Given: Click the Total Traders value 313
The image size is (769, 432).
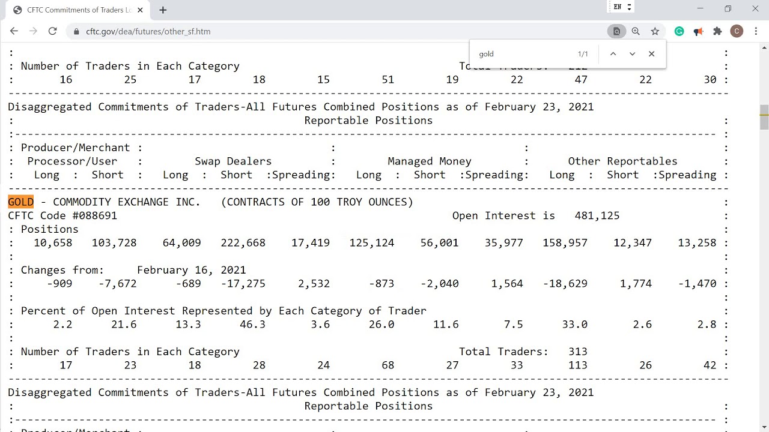Looking at the screenshot, I should pos(577,352).
